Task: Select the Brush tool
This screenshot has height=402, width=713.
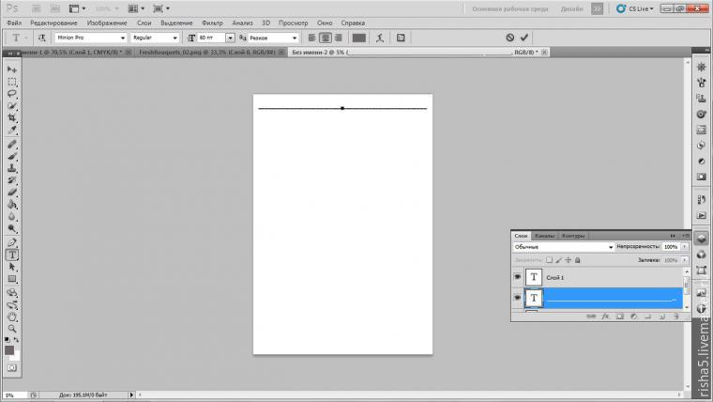Action: coord(12,156)
